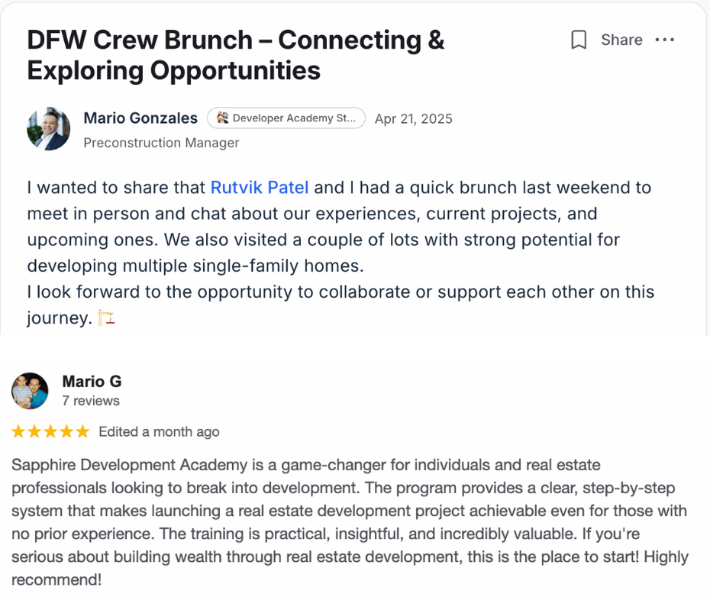Click the Preconstruction Manager subtitle
Screen dimensions: 710x597
(x=161, y=143)
